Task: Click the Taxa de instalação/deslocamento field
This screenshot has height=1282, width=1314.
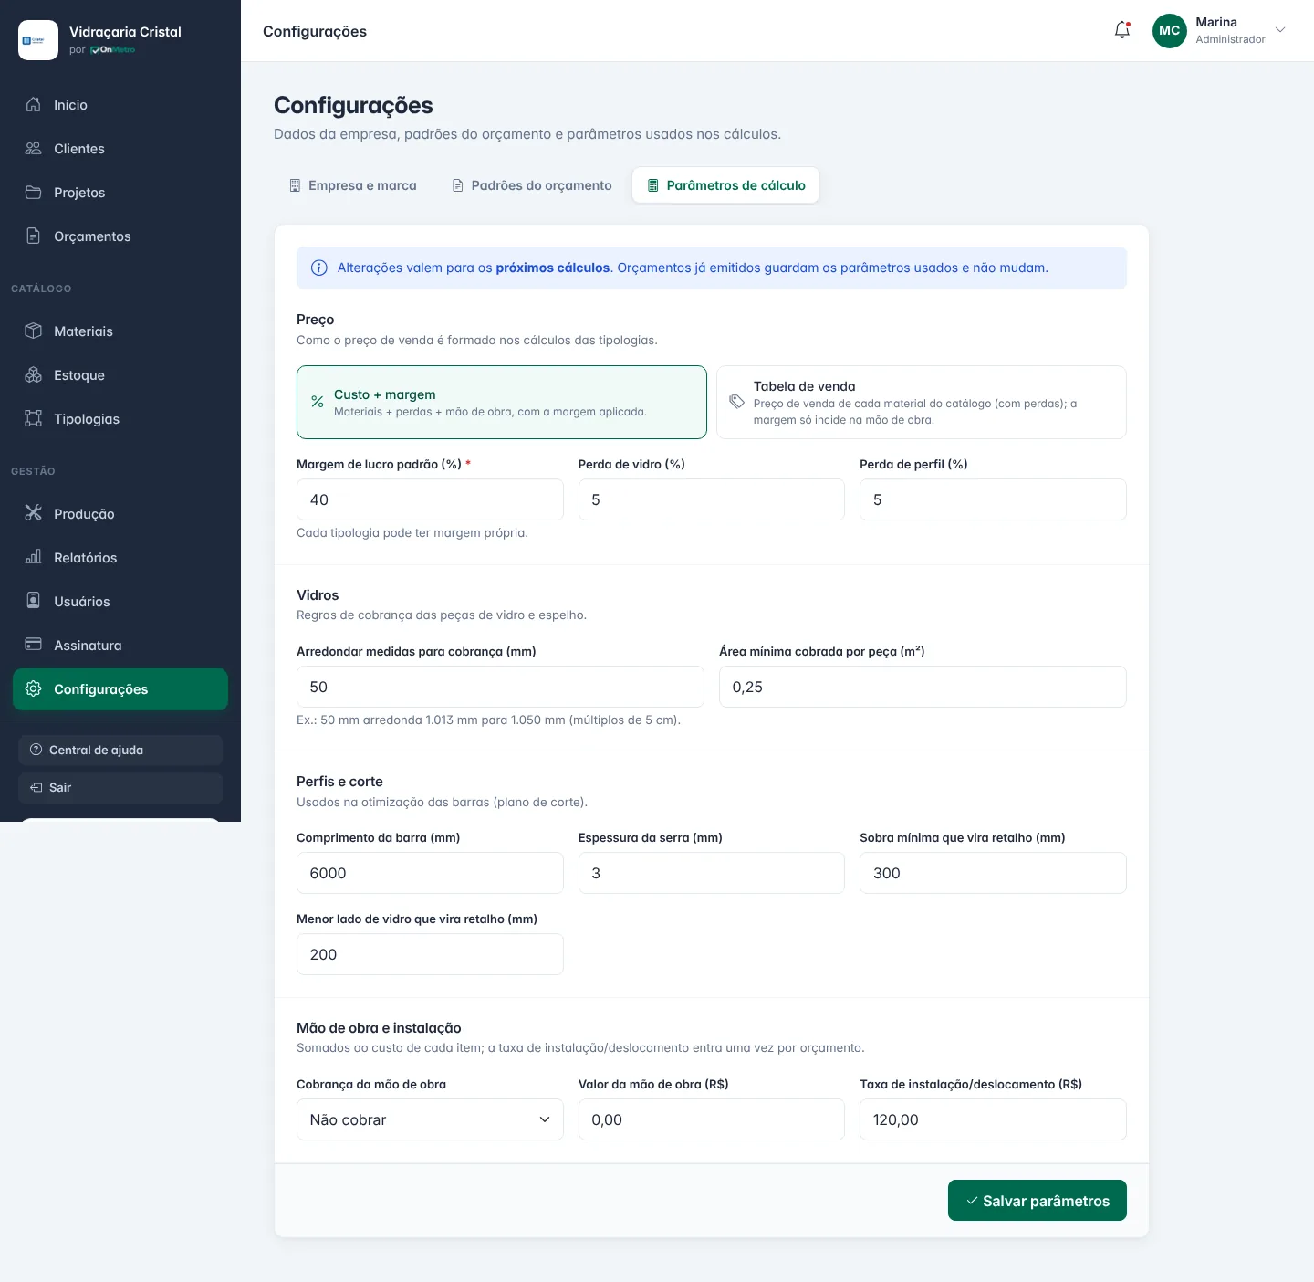Action: click(993, 1119)
